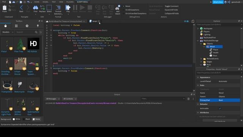Click the Format Selection icon

(x=58, y=8)
